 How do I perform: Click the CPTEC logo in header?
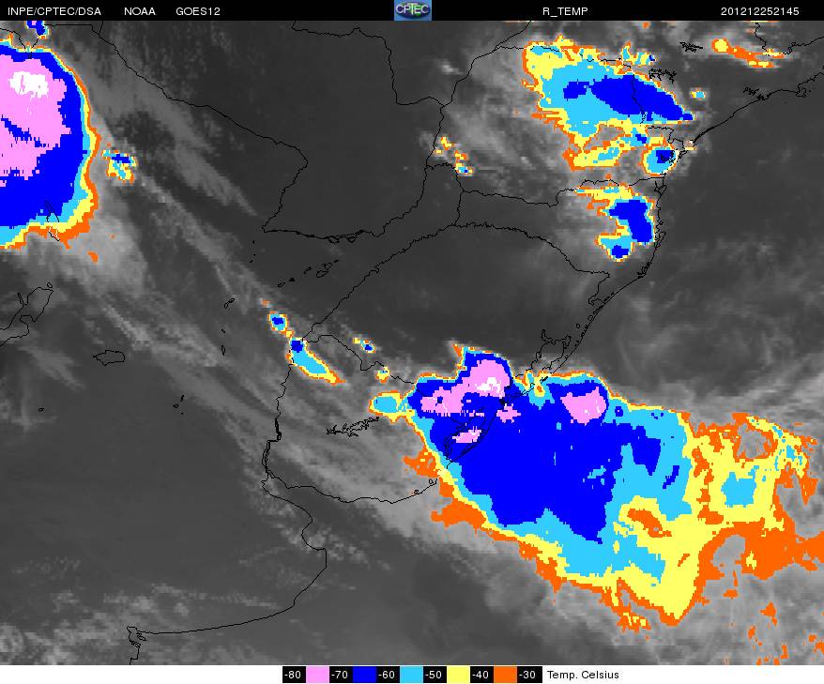pyautogui.click(x=413, y=10)
